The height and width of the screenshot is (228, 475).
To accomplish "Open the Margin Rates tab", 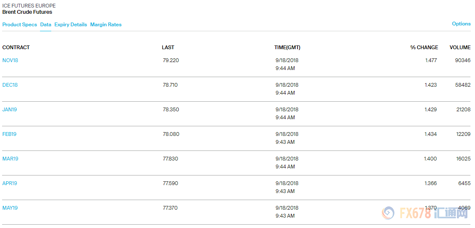I will (x=106, y=25).
